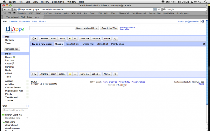Click the Safari forward navigation arrow
The image size is (210, 131).
tap(9, 9)
